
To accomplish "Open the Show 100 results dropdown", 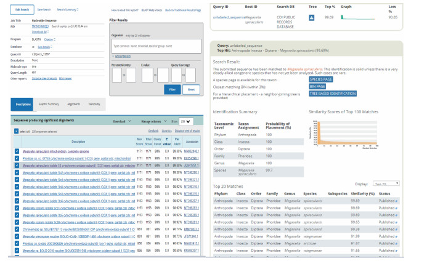I will (187, 121).
